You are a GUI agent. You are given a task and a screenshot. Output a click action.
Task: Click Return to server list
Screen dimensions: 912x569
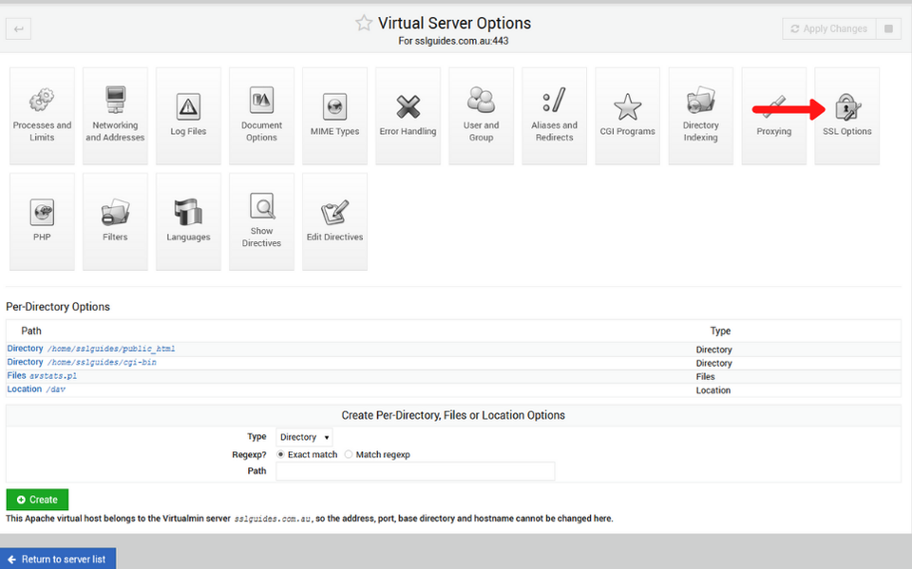click(57, 559)
